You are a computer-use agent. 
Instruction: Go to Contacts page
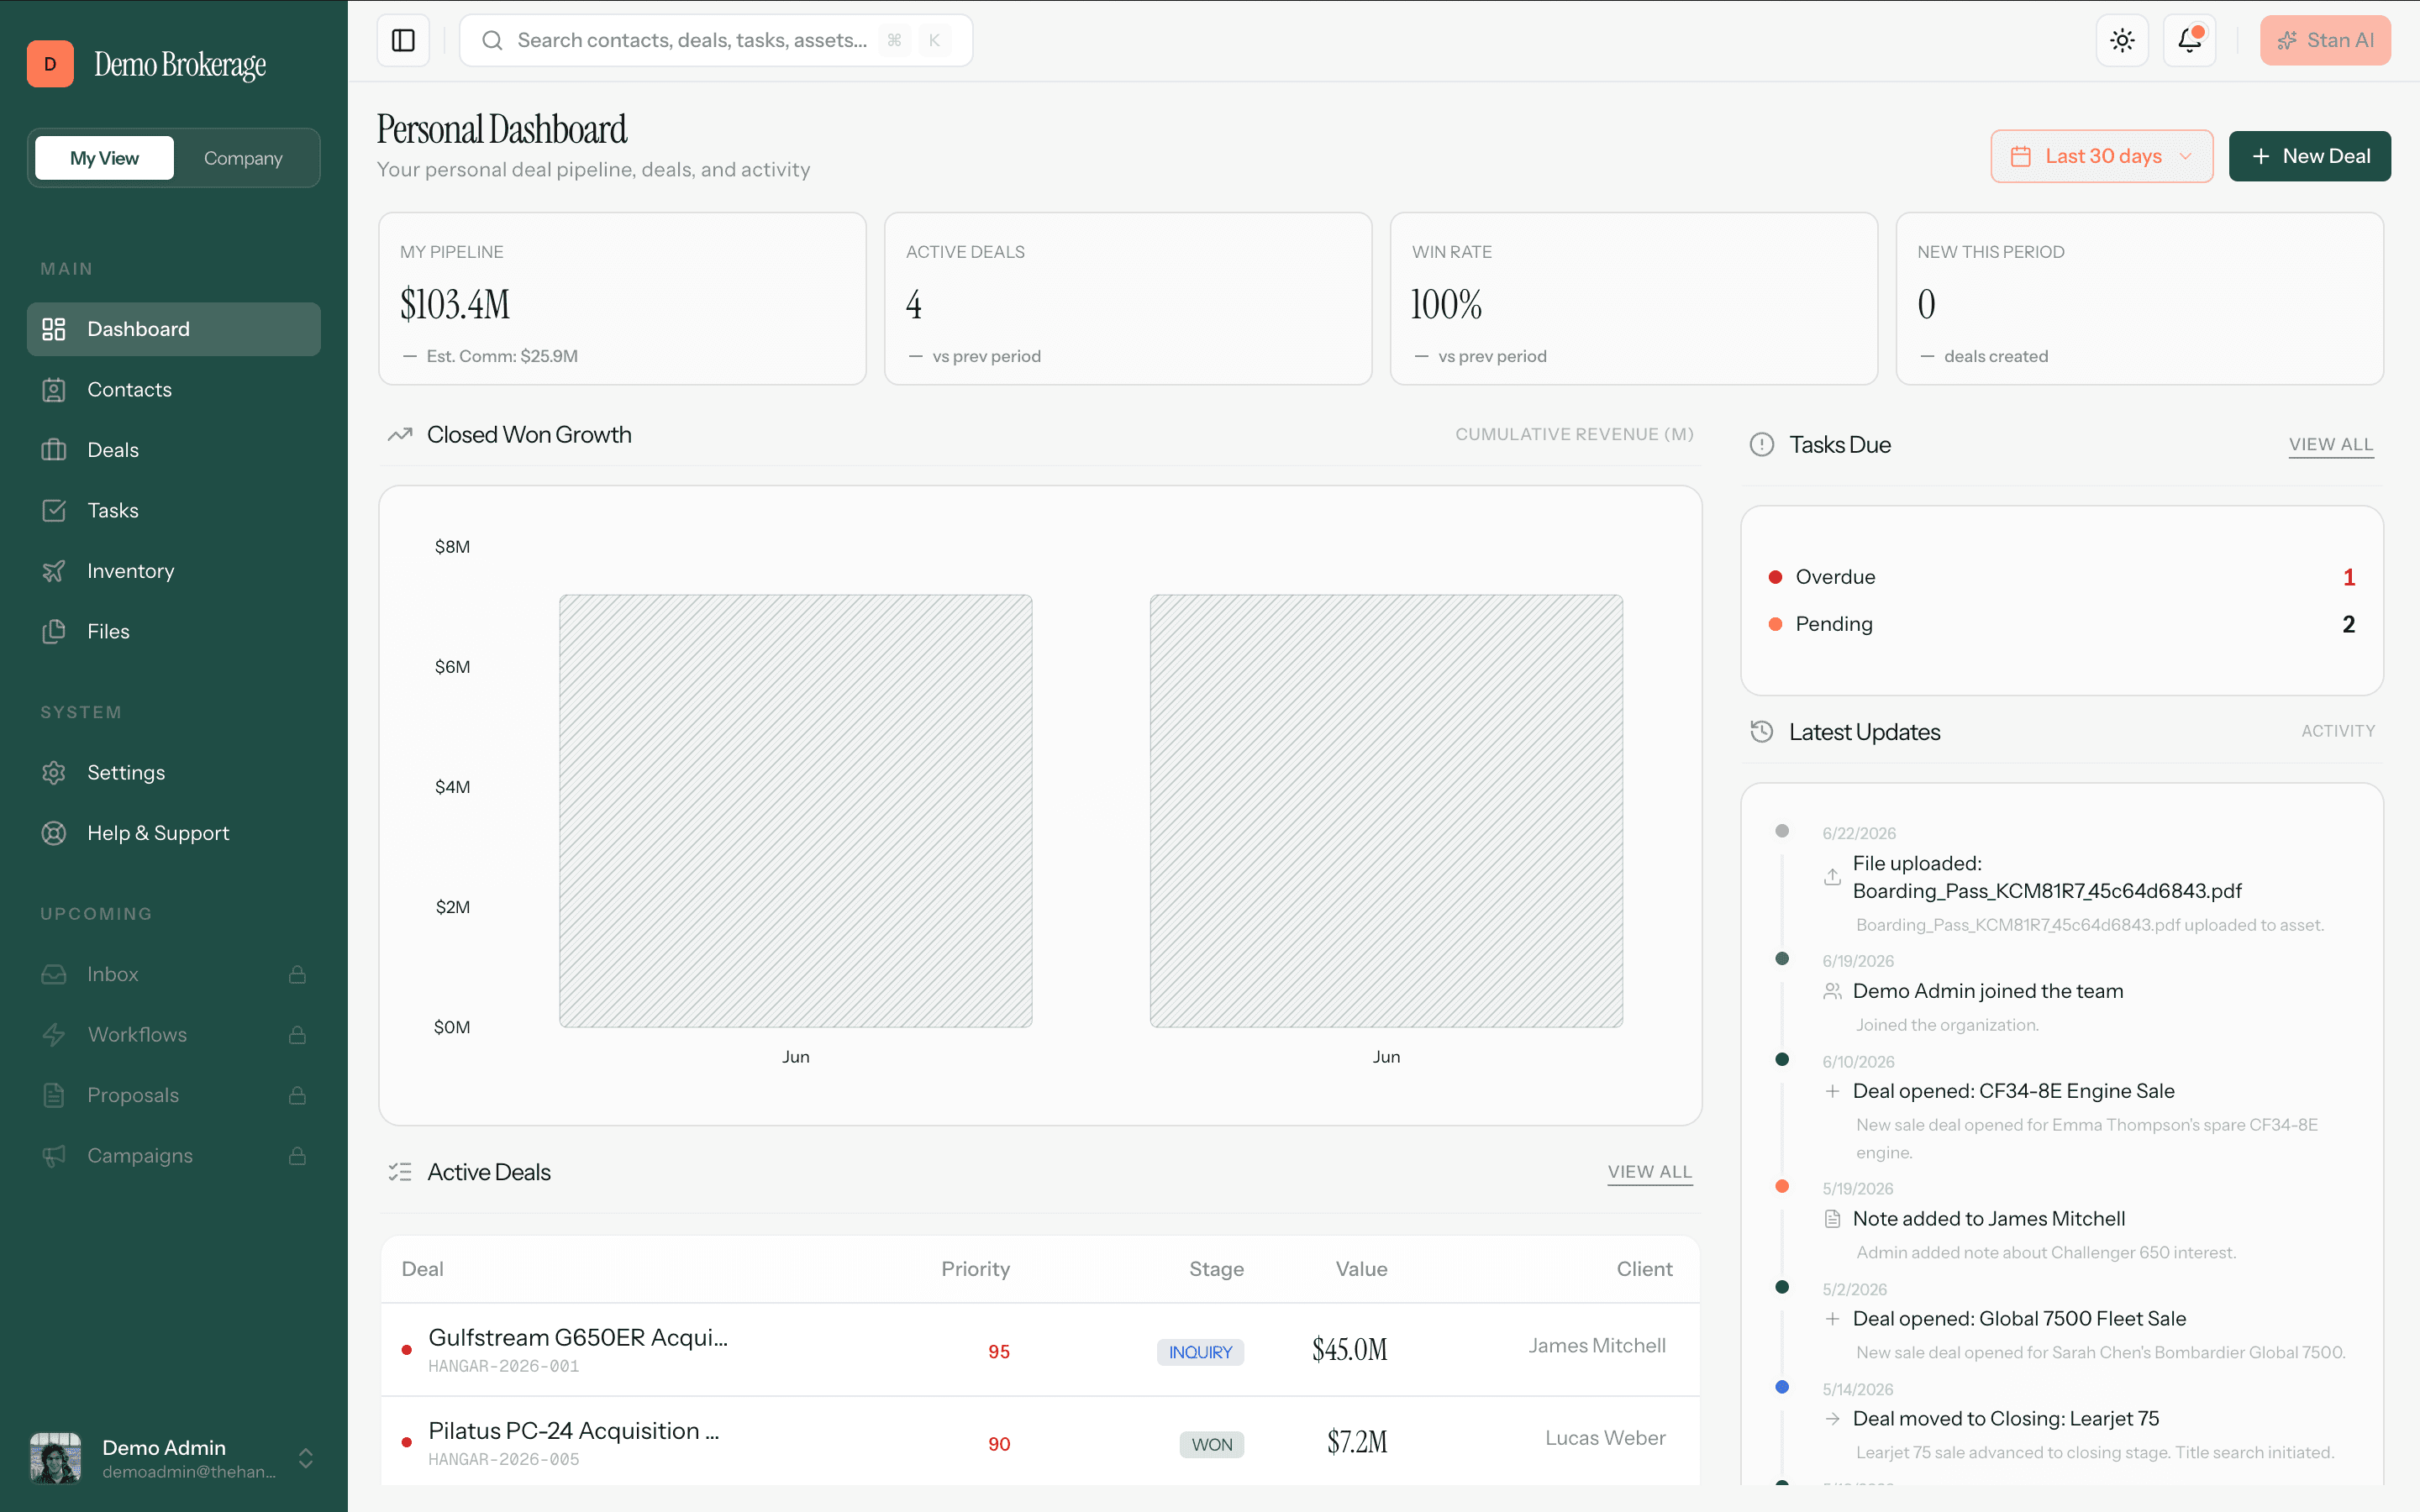click(x=174, y=390)
